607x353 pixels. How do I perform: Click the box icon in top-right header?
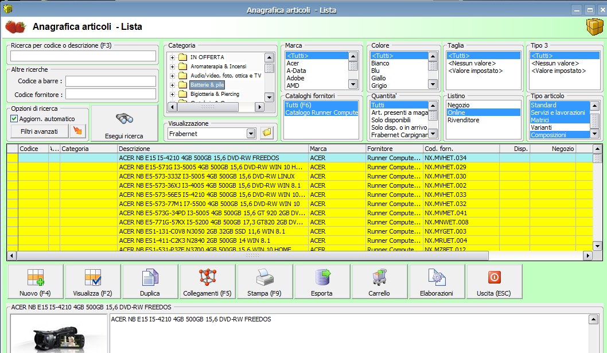click(x=594, y=26)
